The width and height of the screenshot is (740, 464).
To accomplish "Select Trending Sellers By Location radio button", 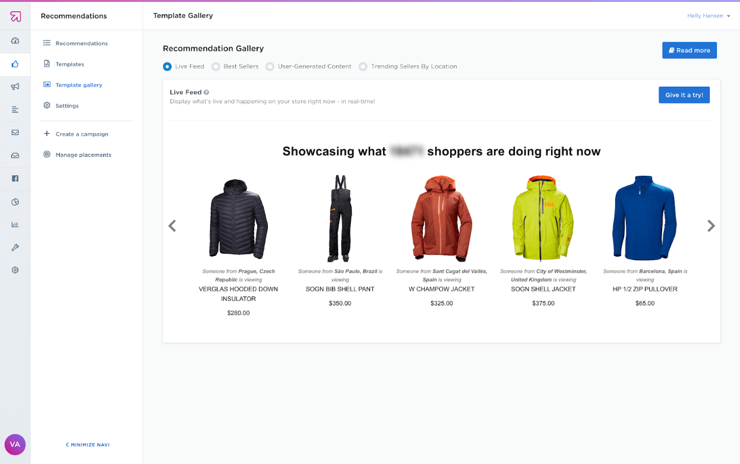I will 363,67.
